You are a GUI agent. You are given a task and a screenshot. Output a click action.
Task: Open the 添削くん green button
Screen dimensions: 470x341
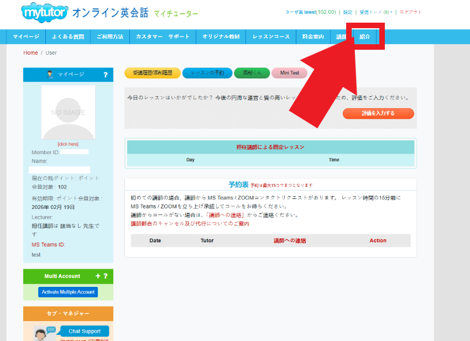[x=252, y=73]
